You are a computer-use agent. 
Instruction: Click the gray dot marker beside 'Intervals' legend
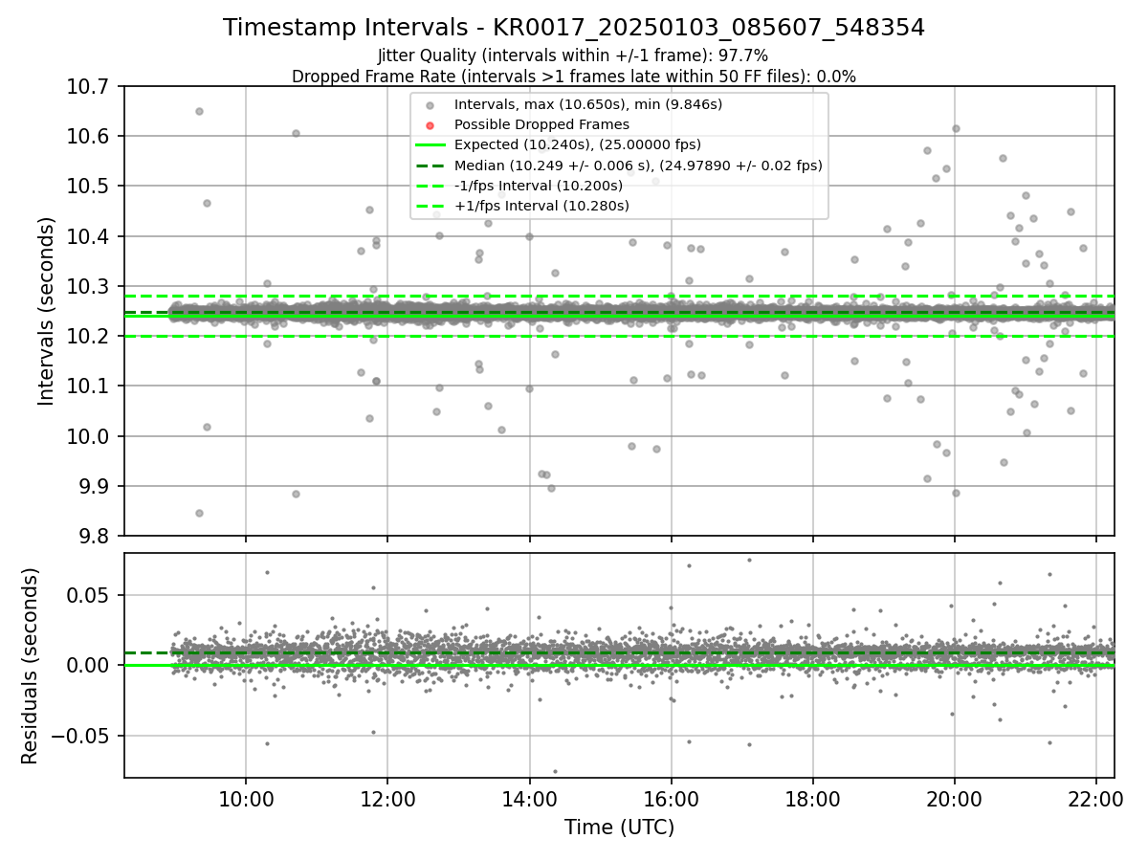430,104
